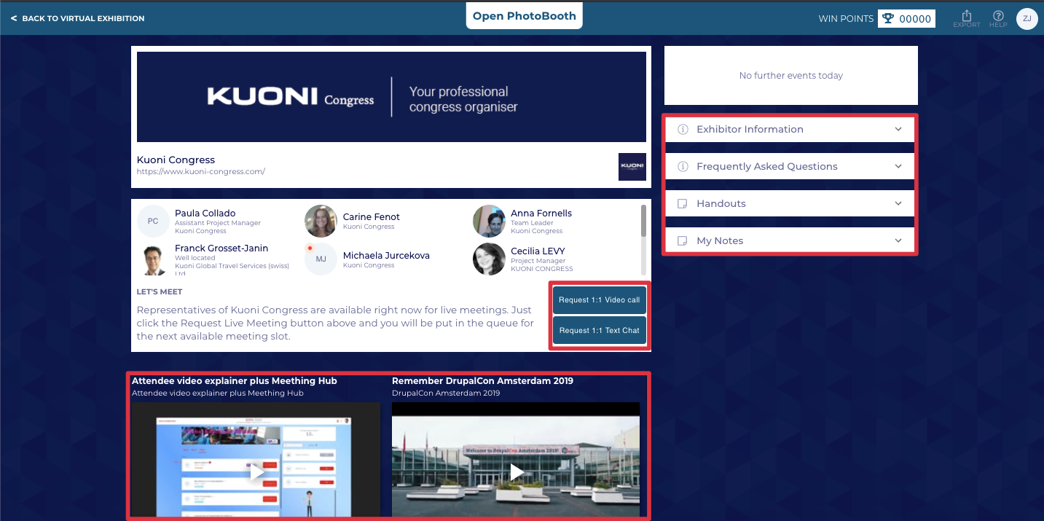Click the info icon beside Frequently Asked Questions
Viewport: 1044px width, 521px height.
(x=683, y=167)
